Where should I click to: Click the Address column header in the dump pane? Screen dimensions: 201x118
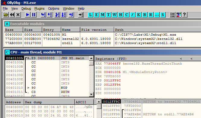tap(14, 102)
